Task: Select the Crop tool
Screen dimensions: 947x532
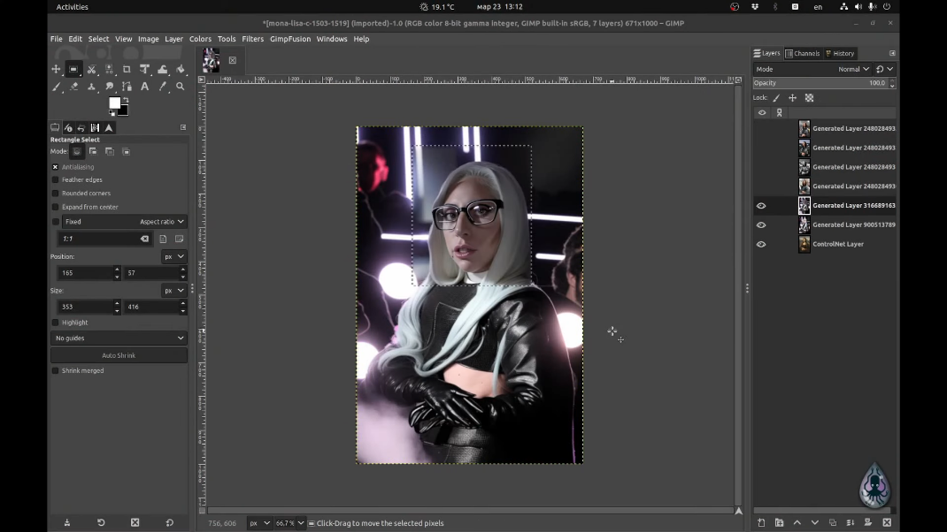Action: (127, 69)
